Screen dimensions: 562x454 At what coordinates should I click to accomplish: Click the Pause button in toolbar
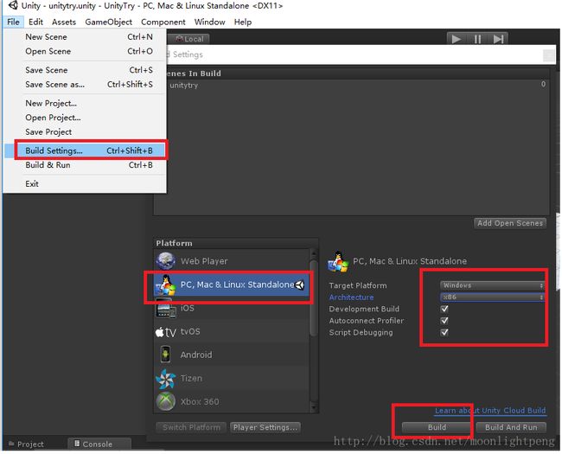(477, 39)
